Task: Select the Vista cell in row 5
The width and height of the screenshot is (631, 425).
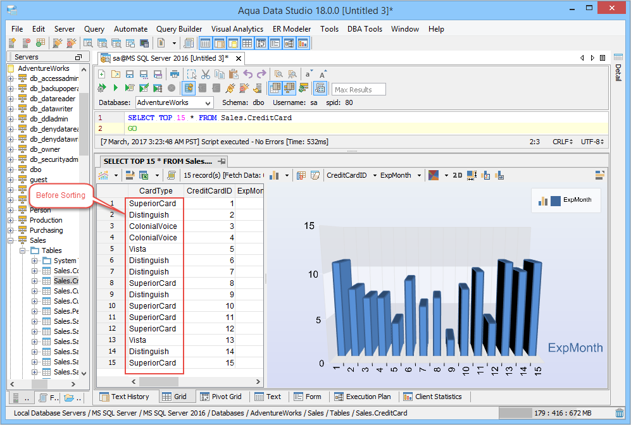Action: 155,249
